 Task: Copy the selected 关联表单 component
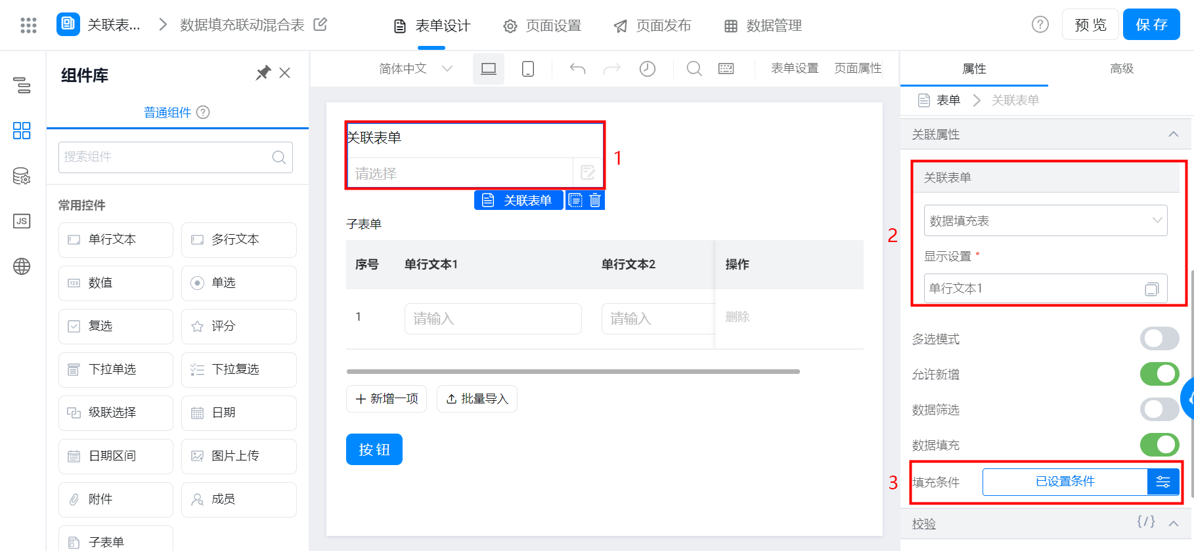point(575,200)
